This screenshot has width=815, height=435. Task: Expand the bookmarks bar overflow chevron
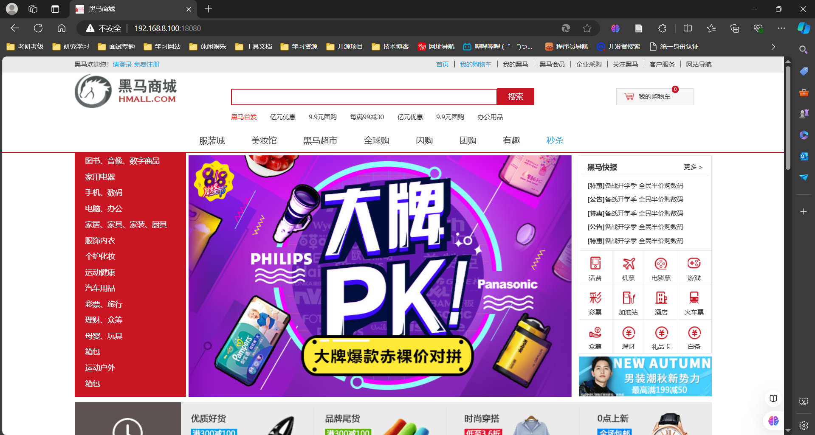(773, 47)
